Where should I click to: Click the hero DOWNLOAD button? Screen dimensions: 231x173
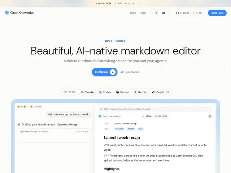point(105,72)
